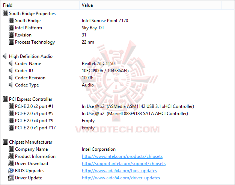Click the chip icon beside PCI-E port #9
The image size is (235, 185).
click(x=11, y=121)
